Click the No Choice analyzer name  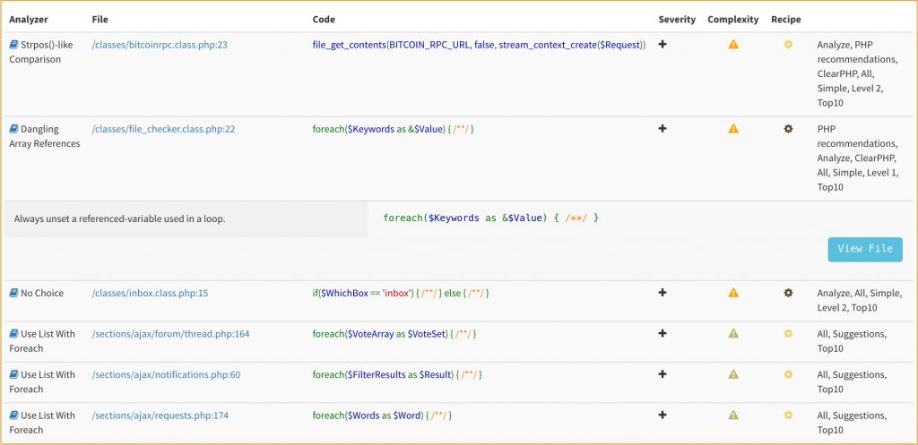42,293
